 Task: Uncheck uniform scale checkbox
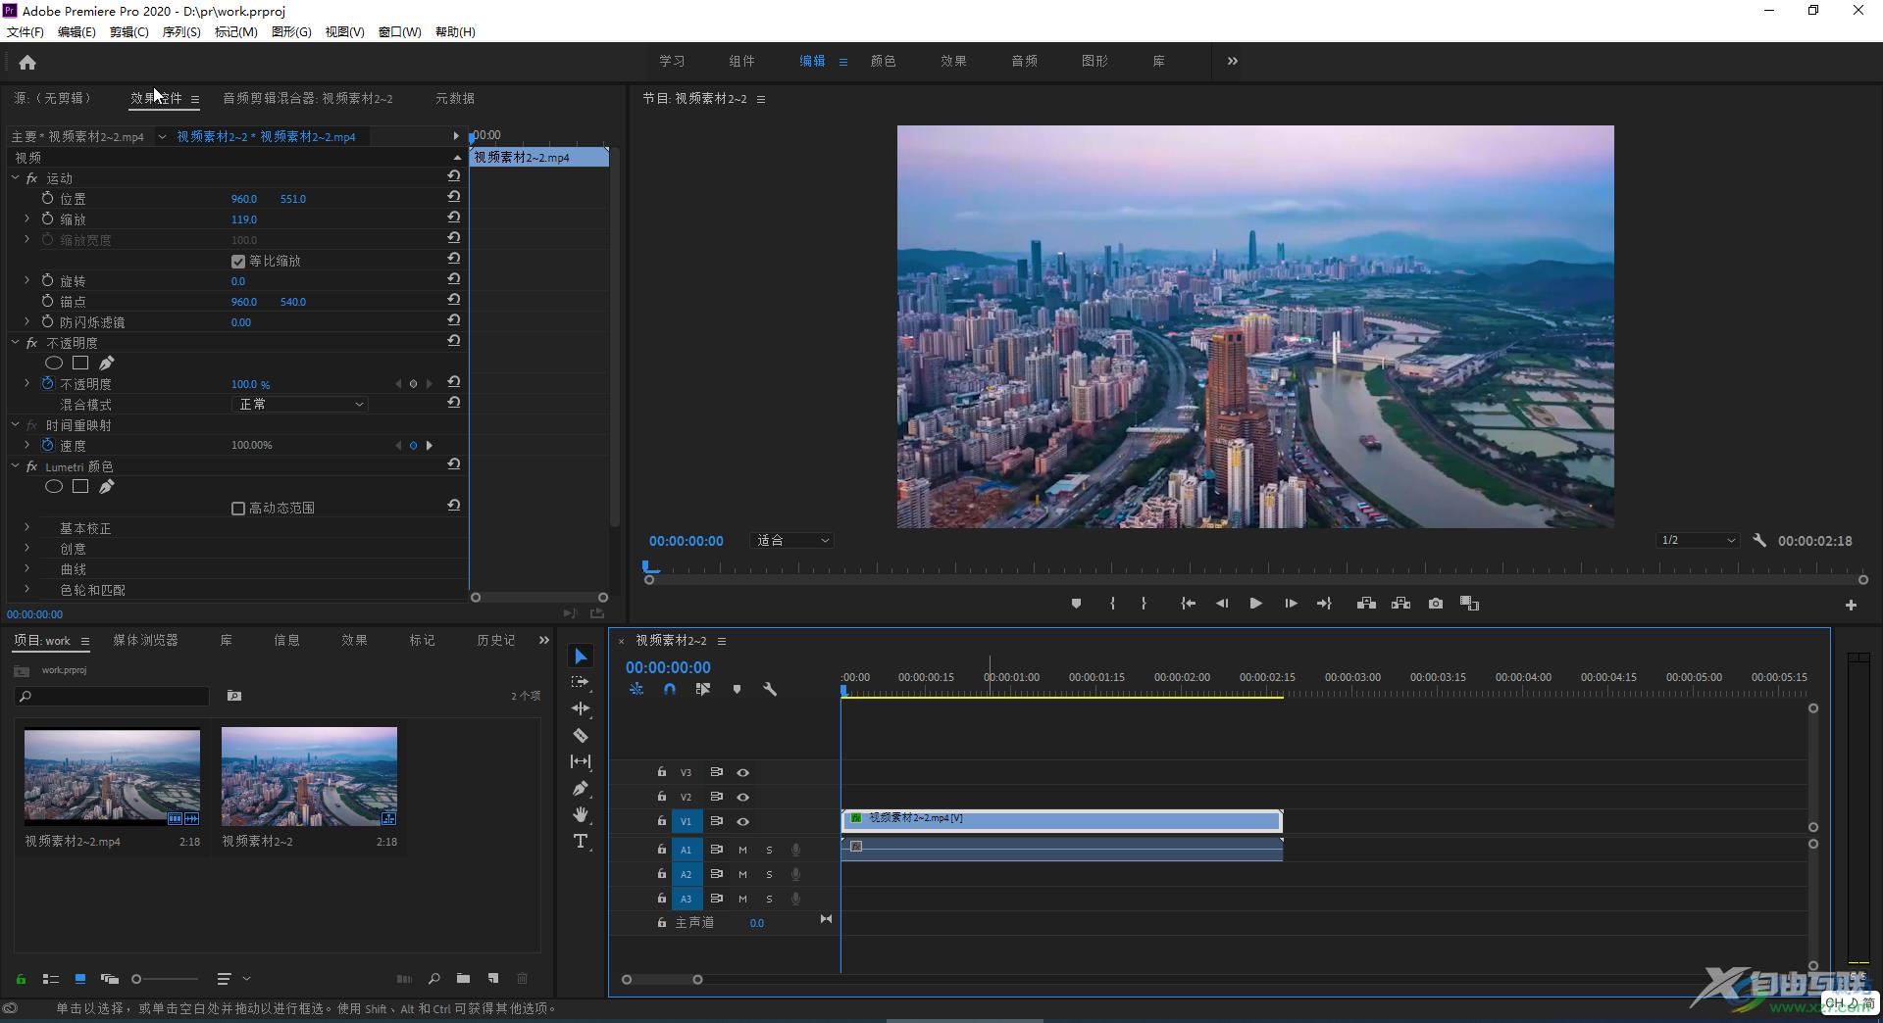[237, 262]
